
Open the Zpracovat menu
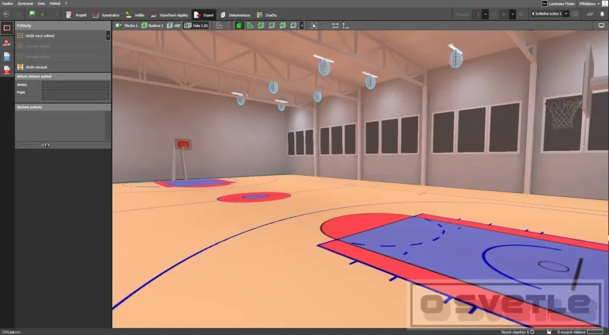click(25, 4)
